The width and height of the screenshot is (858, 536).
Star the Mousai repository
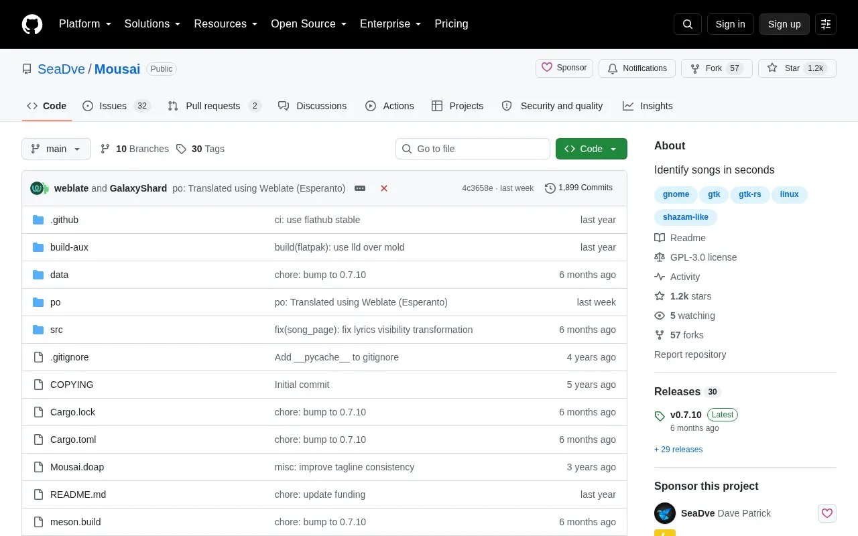(797, 68)
